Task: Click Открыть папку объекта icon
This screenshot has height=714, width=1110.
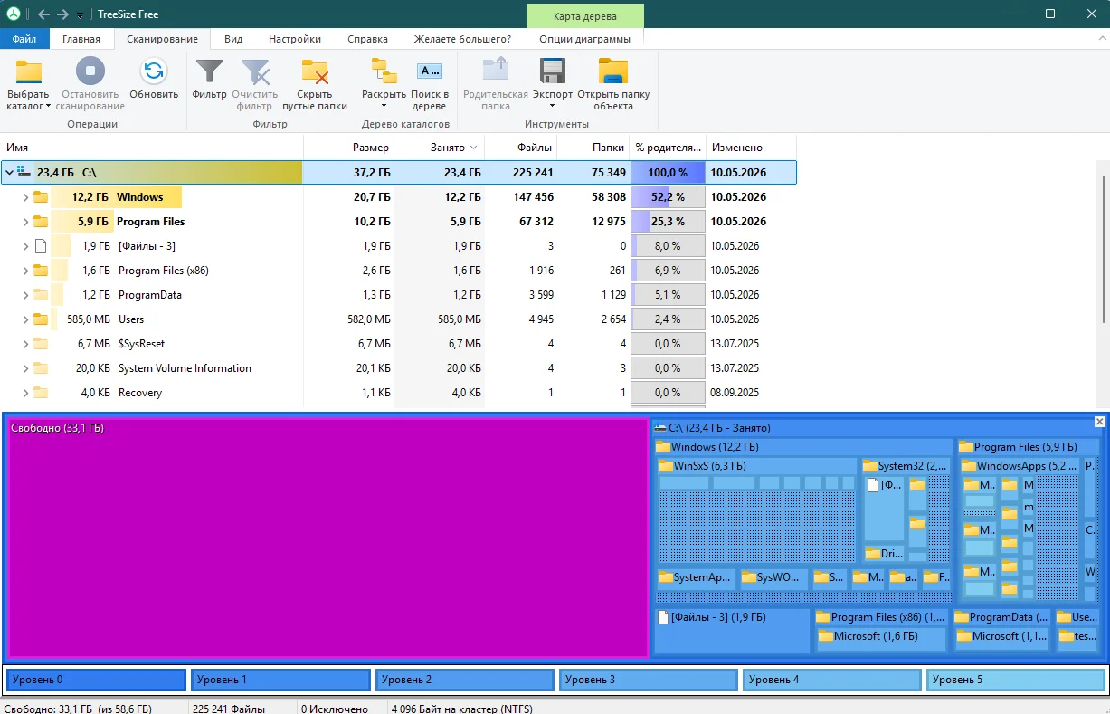Action: [613, 71]
